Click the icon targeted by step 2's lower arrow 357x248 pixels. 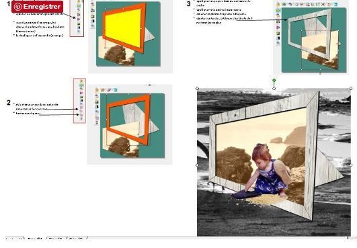coord(81,115)
